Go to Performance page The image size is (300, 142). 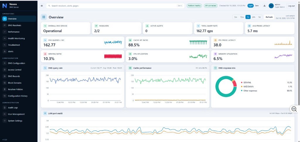point(19,32)
